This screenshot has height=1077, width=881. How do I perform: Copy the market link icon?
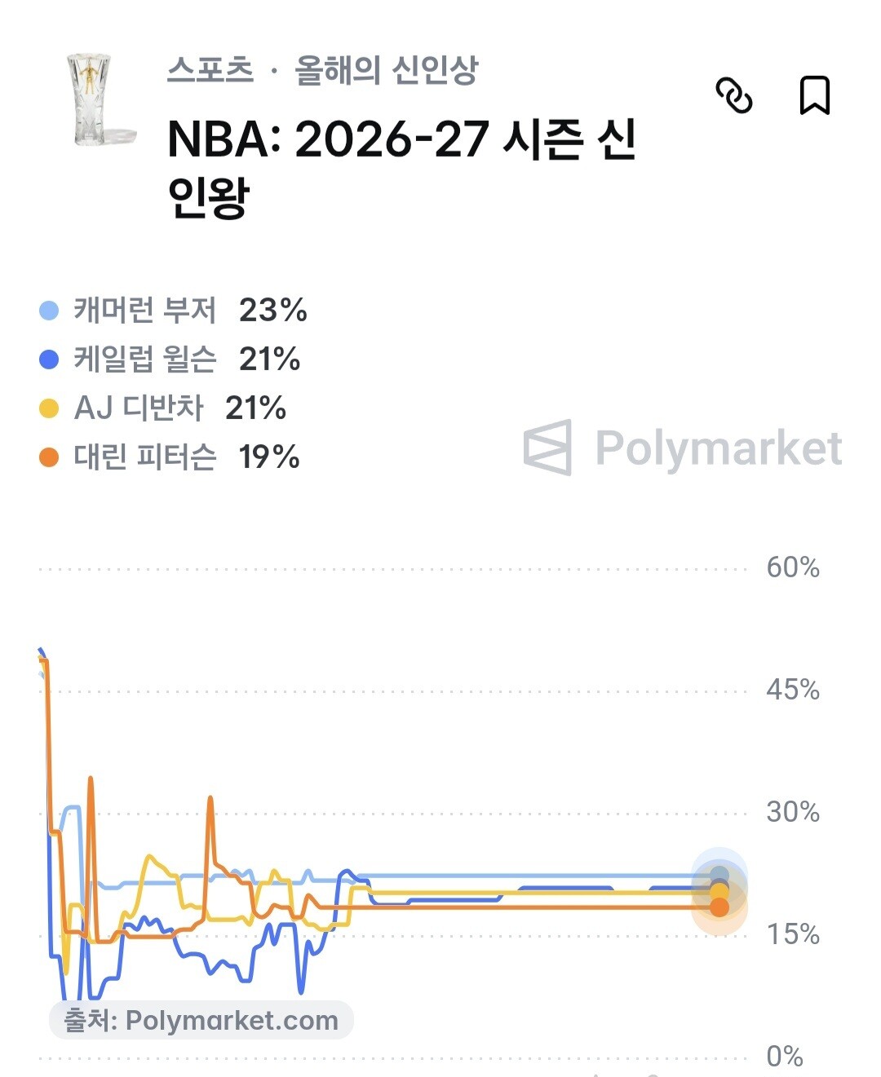(733, 96)
